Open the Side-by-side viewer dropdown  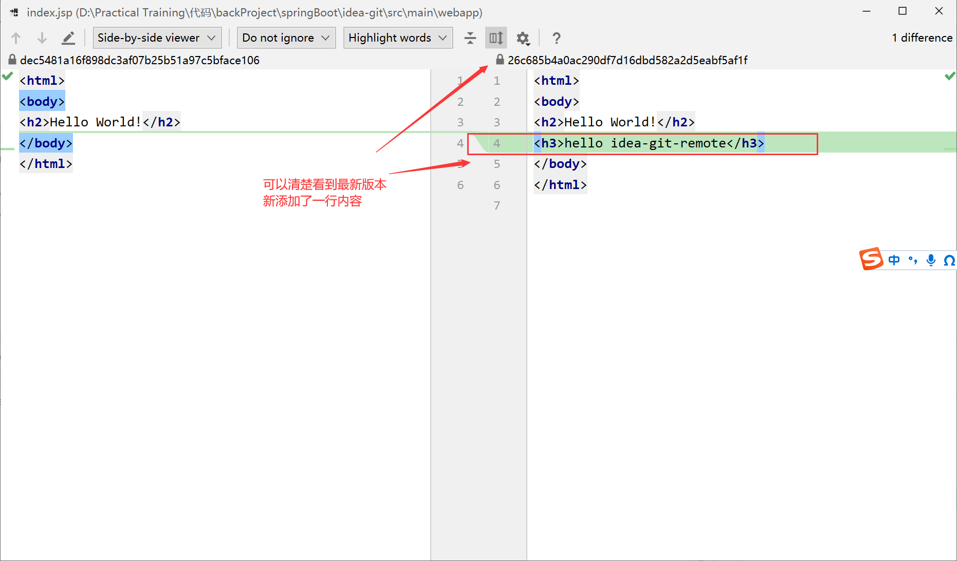tap(157, 38)
